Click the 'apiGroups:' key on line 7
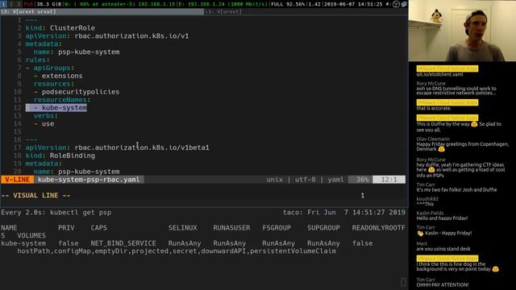Viewport: 516px width, 290px height. pos(54,68)
